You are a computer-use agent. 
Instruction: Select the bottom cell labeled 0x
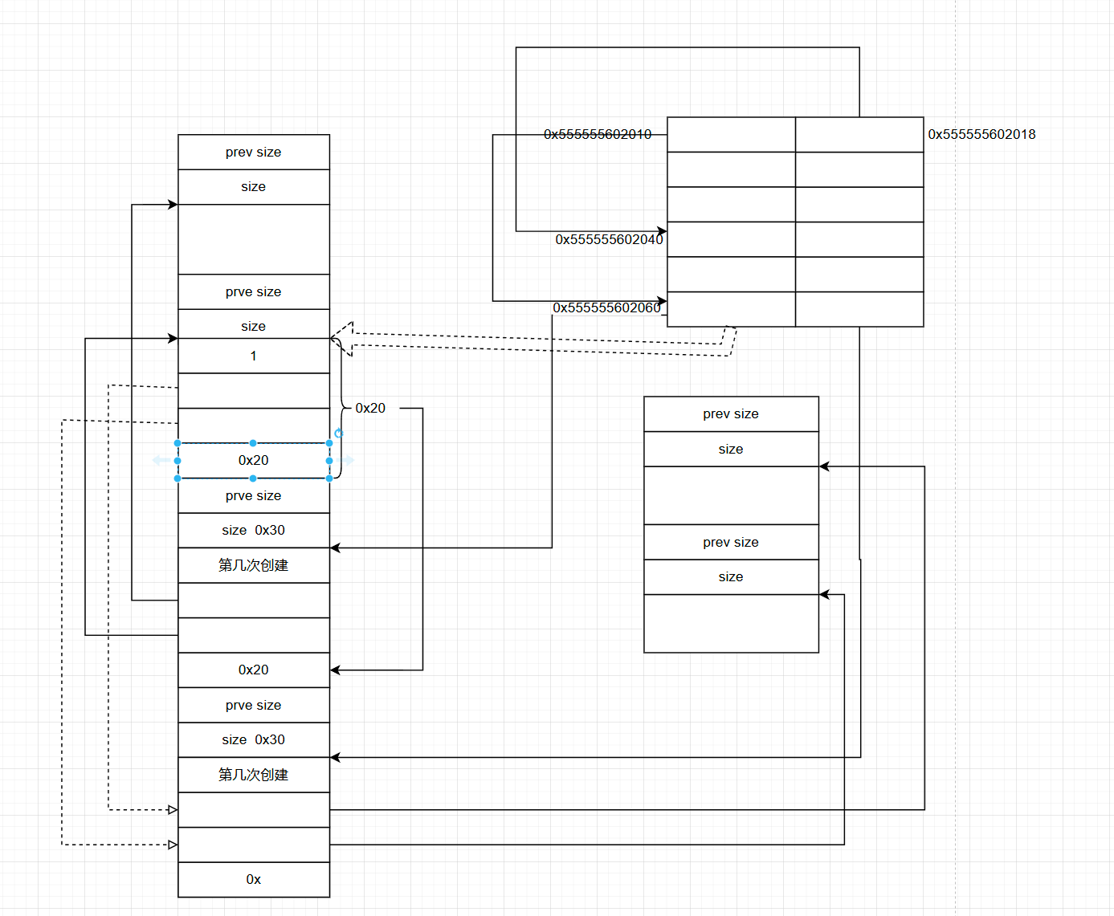click(254, 880)
